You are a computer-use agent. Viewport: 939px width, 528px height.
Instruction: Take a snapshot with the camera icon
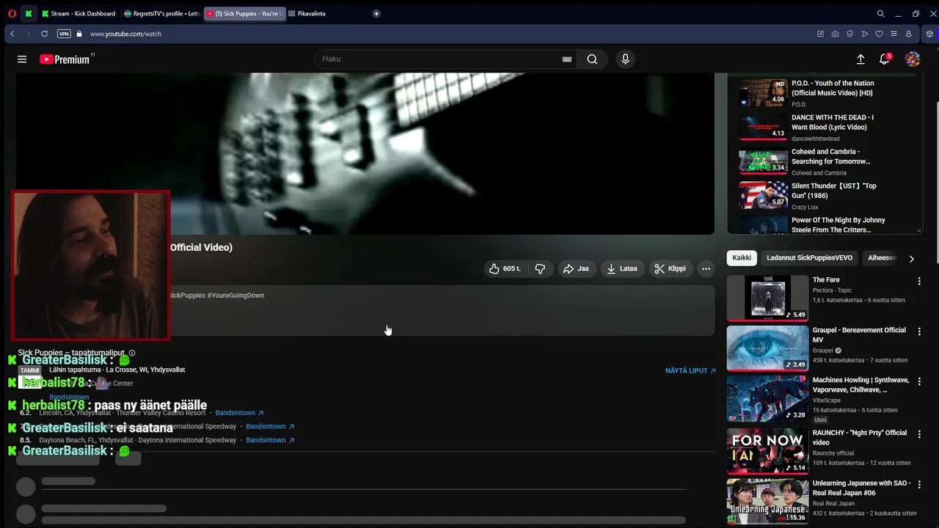[835, 34]
